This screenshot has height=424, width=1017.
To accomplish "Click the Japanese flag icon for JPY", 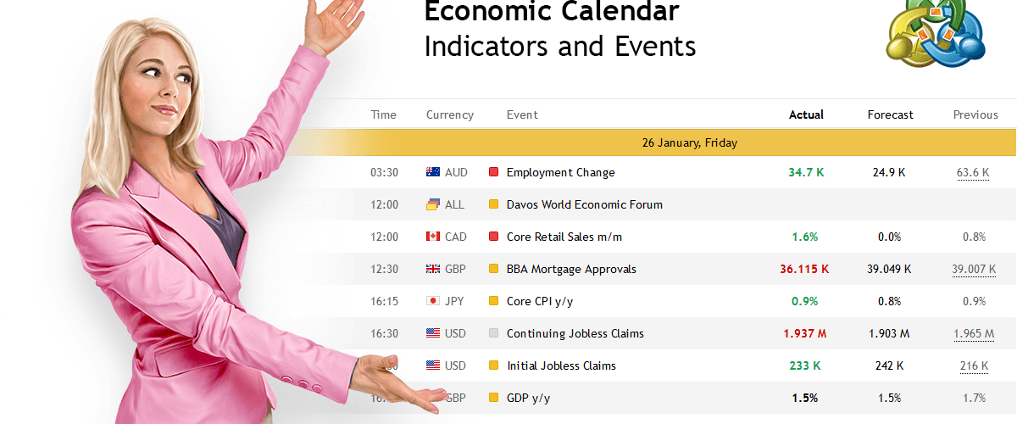I will pos(433,301).
